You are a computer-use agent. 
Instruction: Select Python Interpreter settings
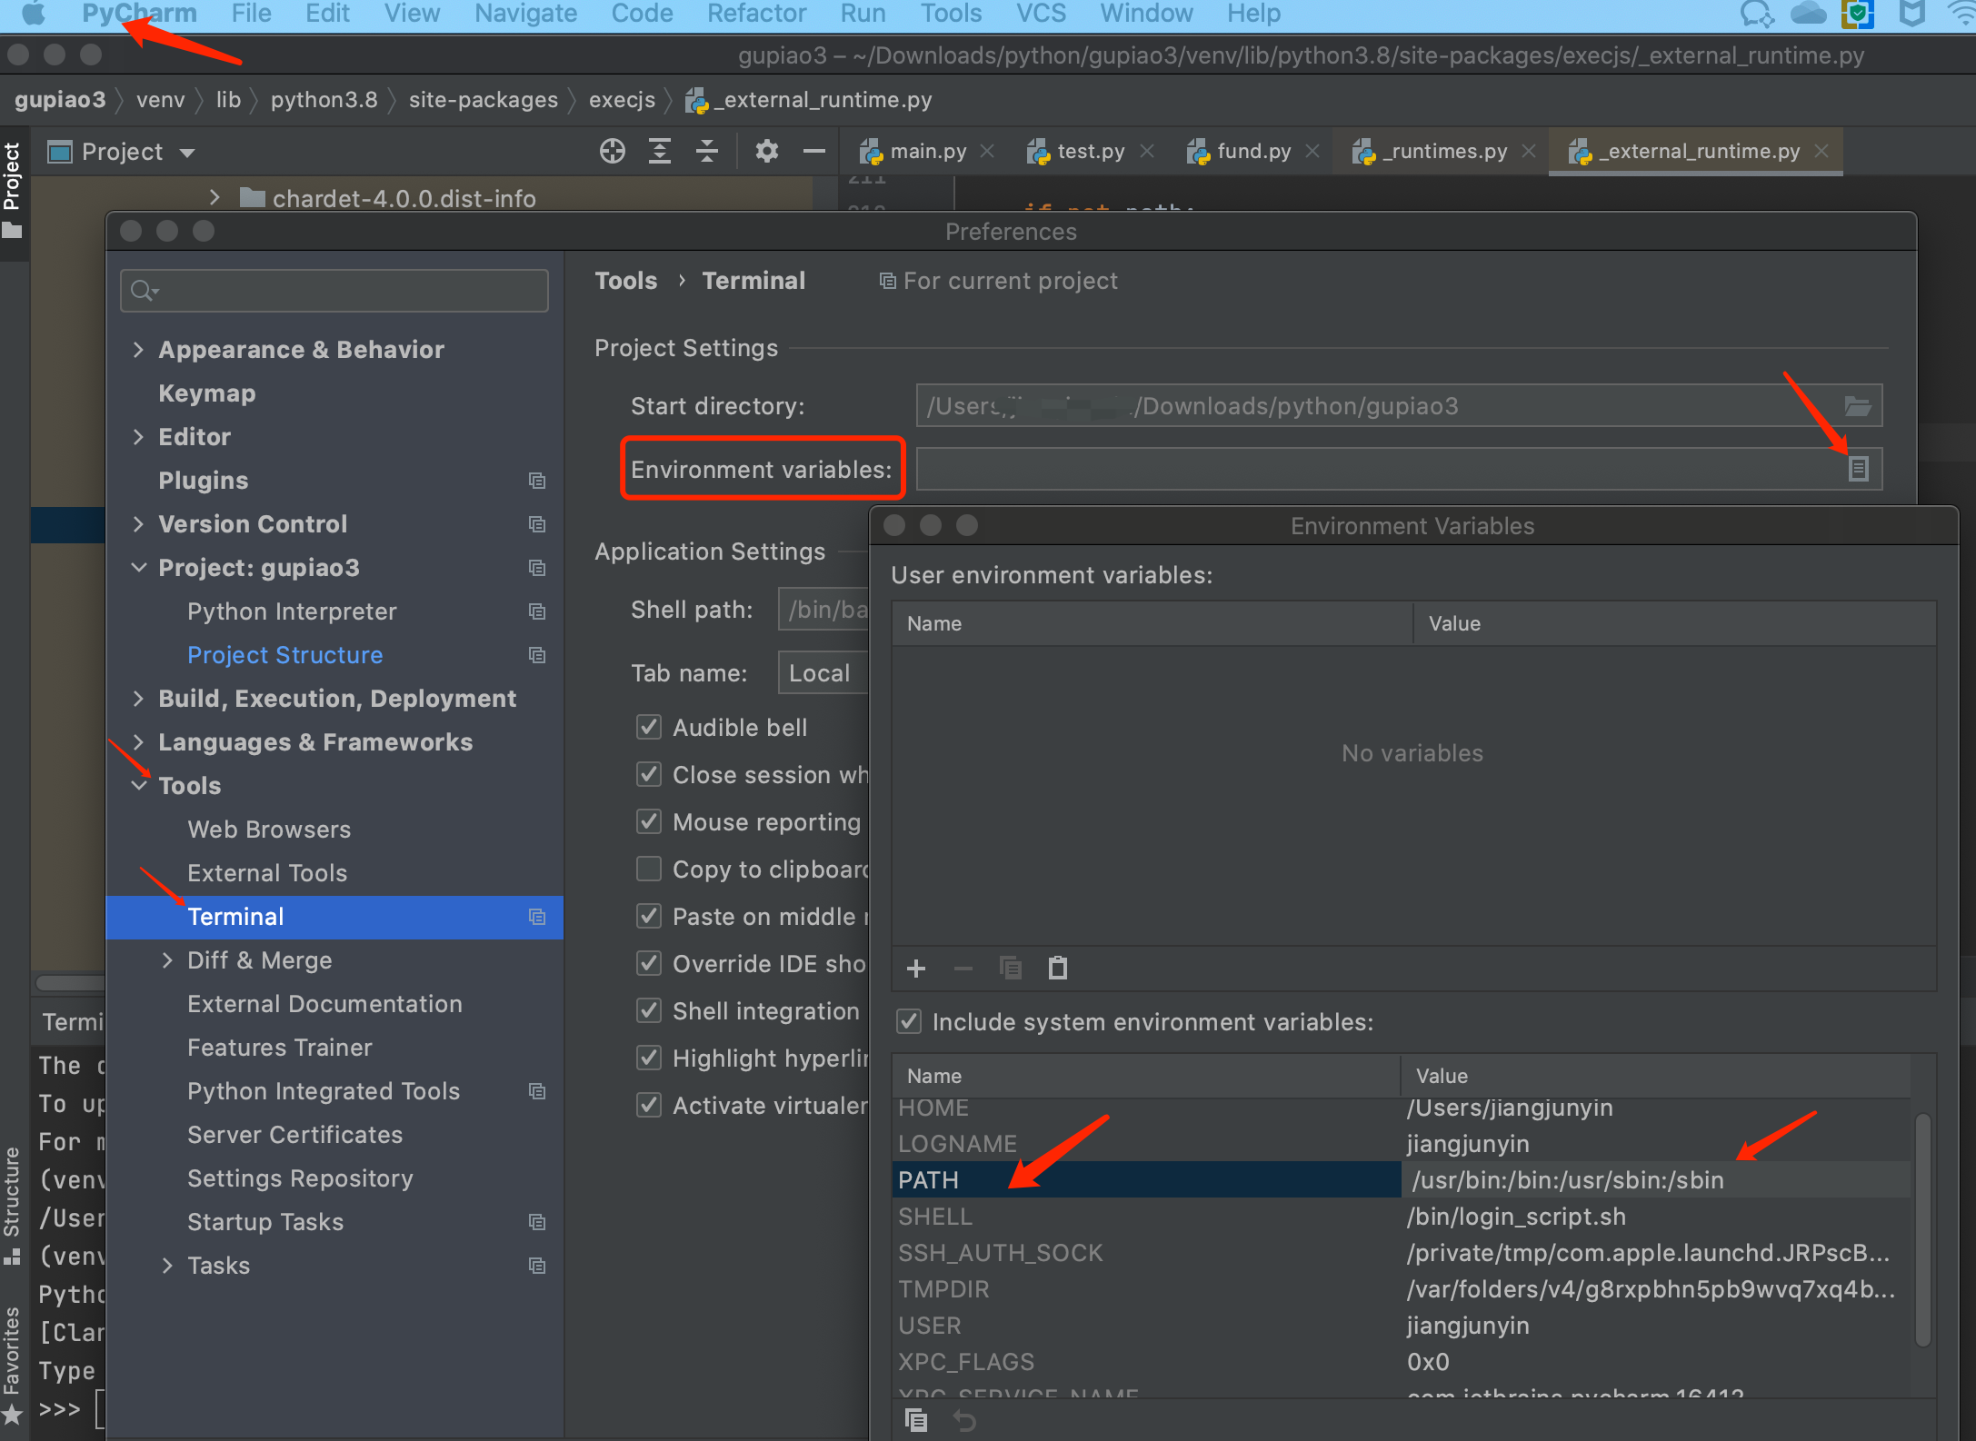click(292, 611)
